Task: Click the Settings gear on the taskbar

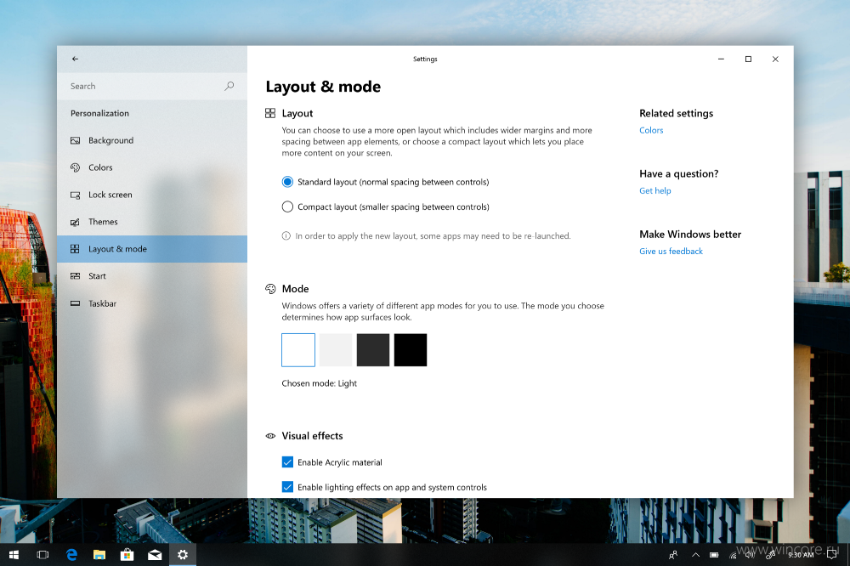Action: coord(183,555)
